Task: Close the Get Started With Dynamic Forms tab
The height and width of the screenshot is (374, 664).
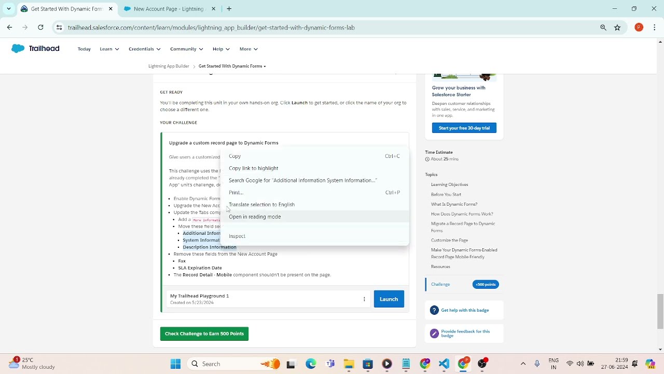Action: click(x=110, y=9)
